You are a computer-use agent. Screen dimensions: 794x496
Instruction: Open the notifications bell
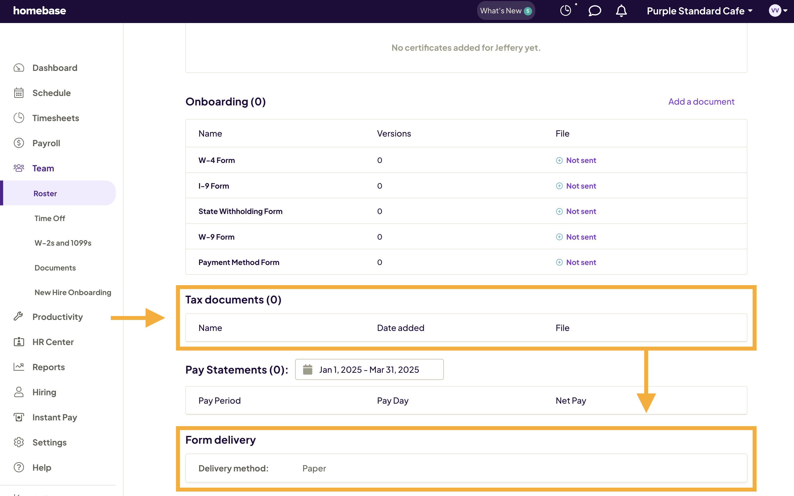pos(621,11)
